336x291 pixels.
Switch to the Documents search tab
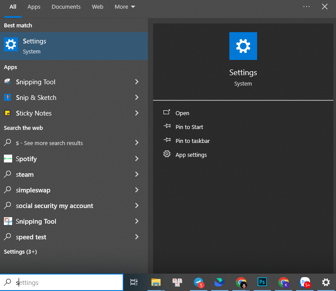click(x=66, y=7)
